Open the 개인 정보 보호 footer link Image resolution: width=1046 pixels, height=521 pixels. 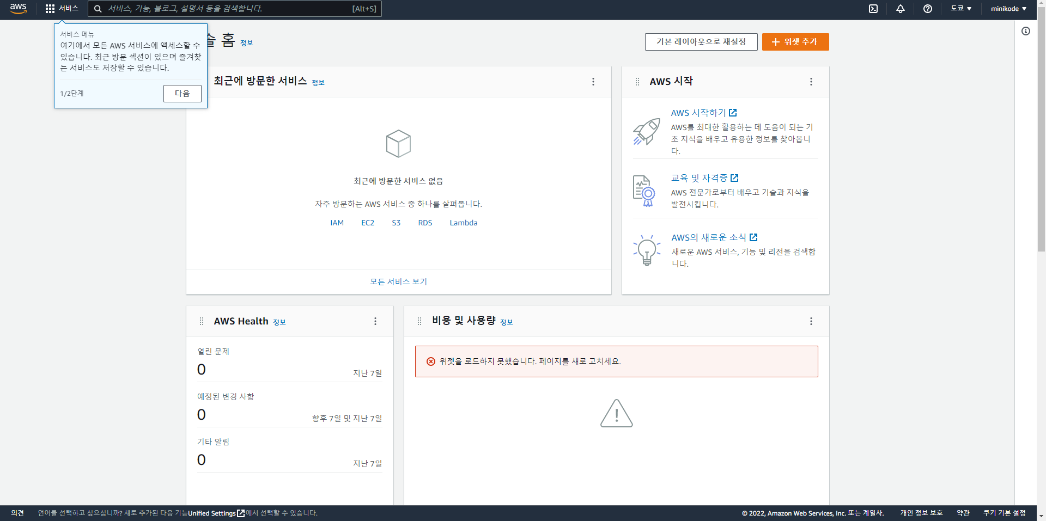921,513
